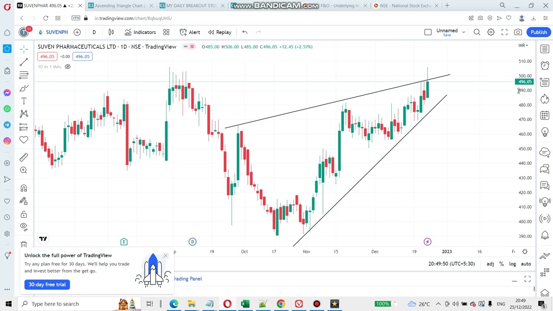Open the Fibonacci/gann tools icon

[x=24, y=76]
